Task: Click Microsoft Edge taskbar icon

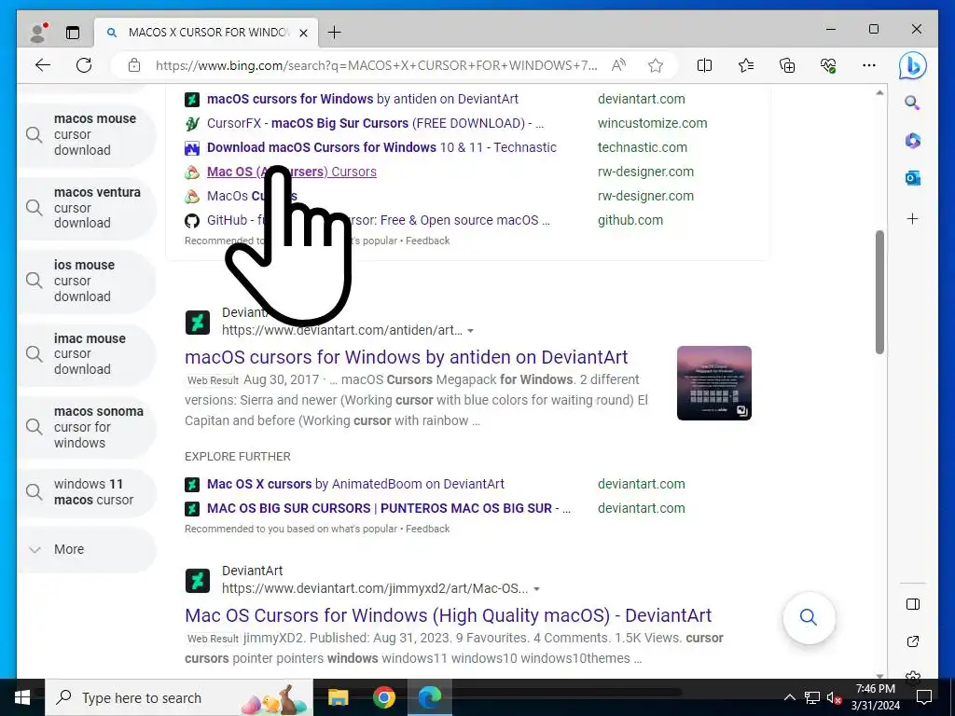Action: coord(430,697)
